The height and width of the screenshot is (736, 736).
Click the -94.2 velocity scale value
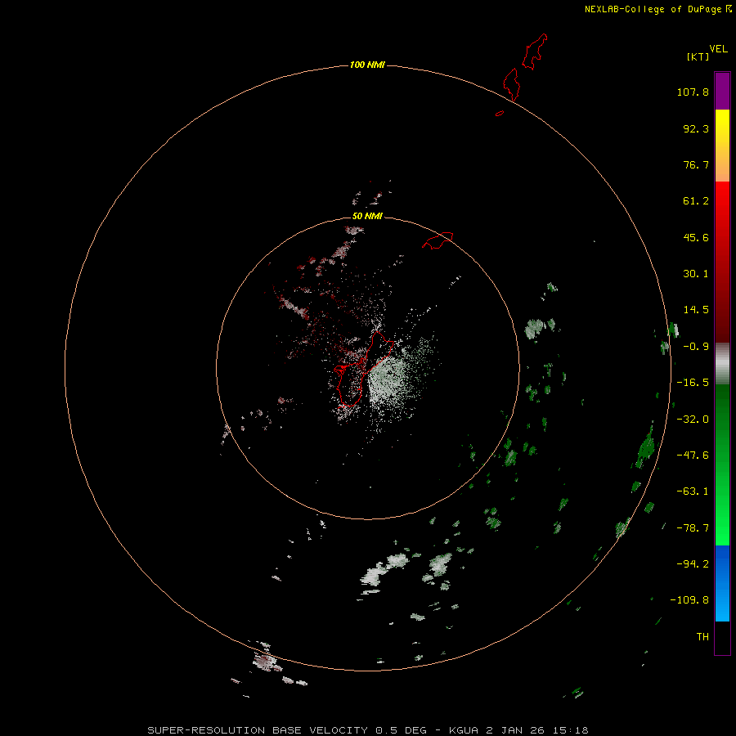pyautogui.click(x=693, y=564)
